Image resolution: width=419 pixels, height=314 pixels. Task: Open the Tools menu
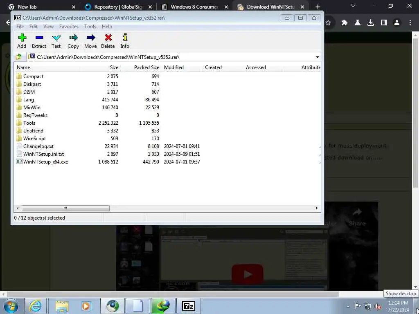point(90,27)
